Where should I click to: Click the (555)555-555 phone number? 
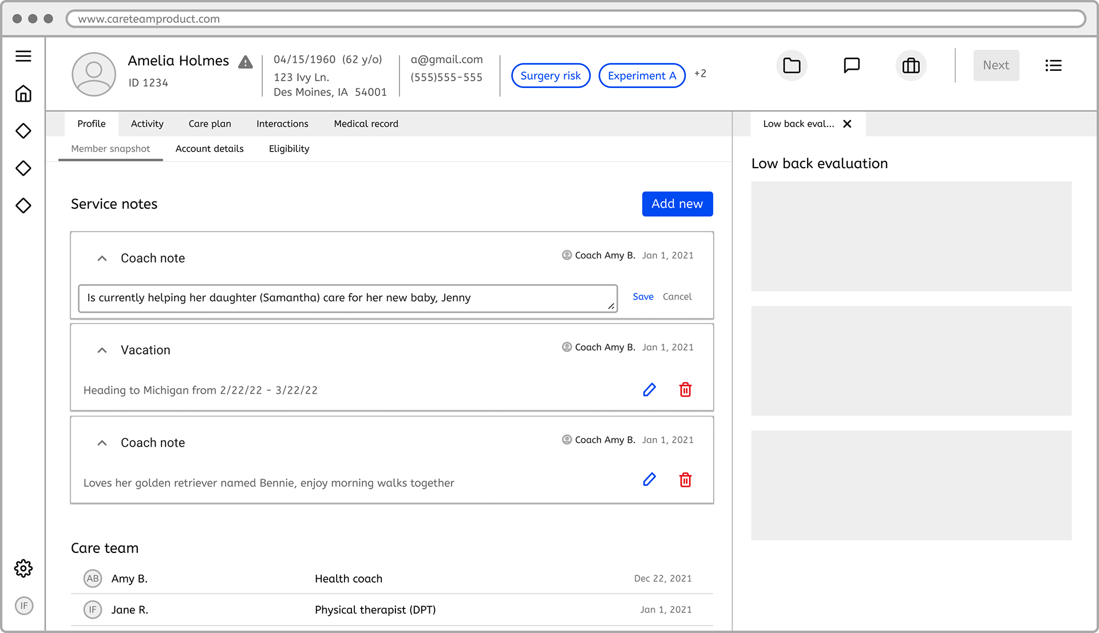tap(446, 77)
